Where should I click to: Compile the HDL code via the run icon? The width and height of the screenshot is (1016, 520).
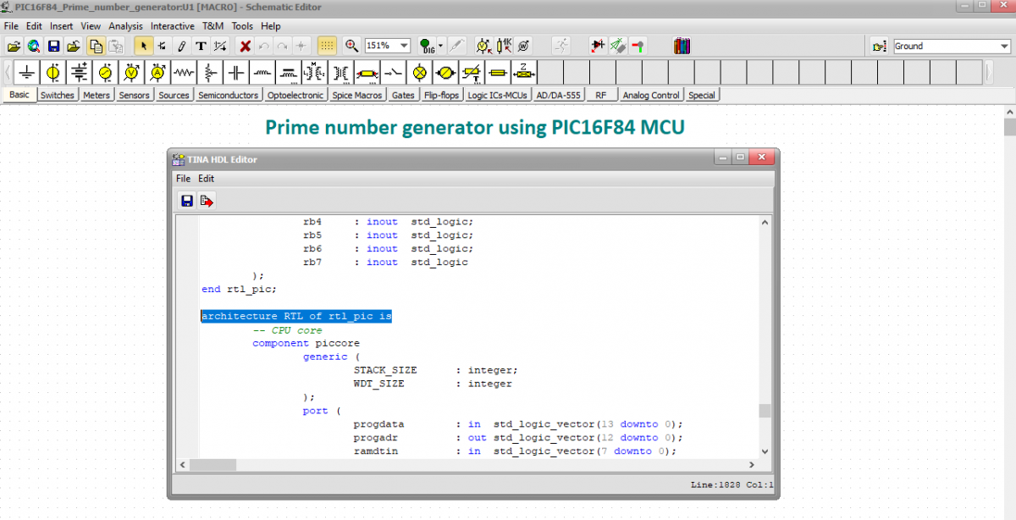pos(206,200)
